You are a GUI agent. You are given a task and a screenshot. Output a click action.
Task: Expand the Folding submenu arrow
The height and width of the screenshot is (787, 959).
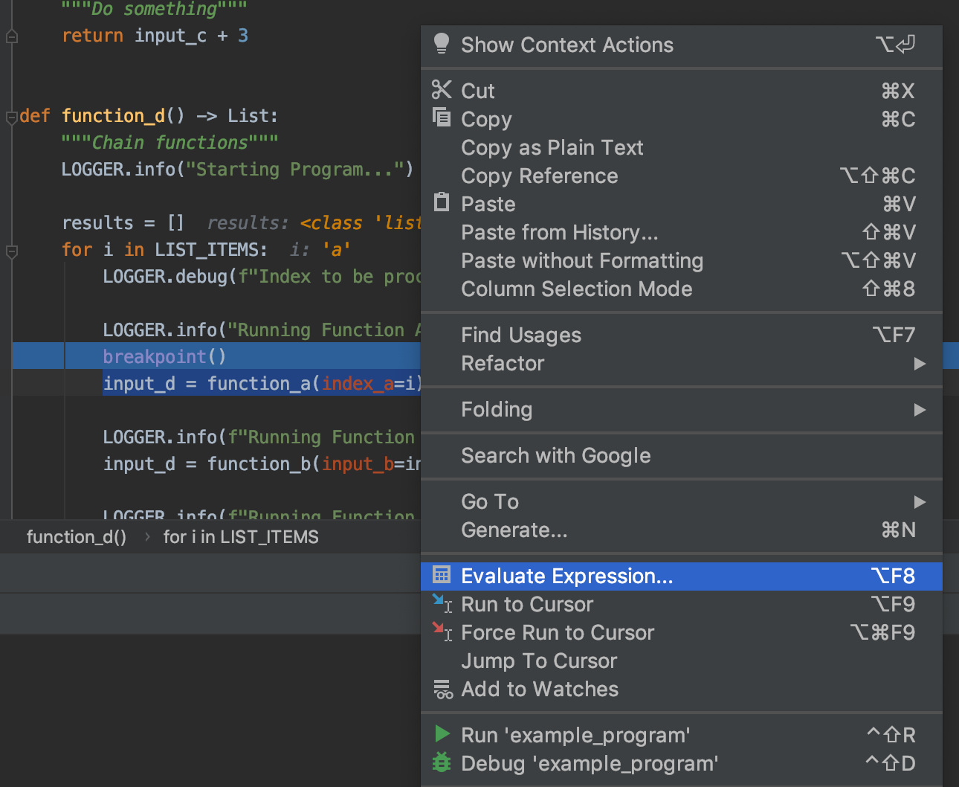coord(920,410)
